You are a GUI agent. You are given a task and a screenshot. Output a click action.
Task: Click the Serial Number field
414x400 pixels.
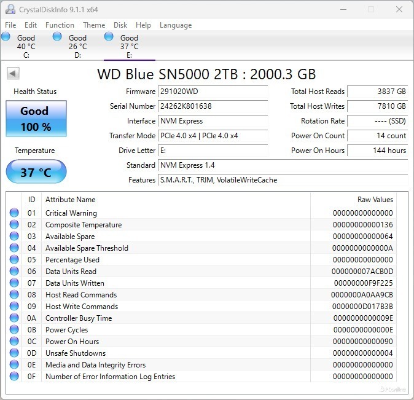pos(213,106)
